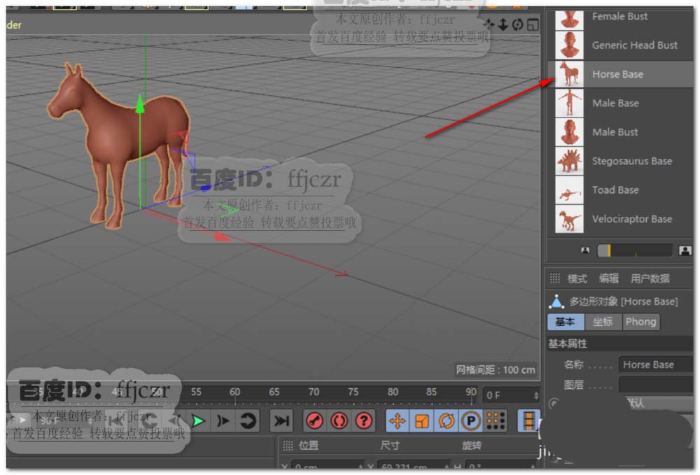Click the 位置 column header

tap(309, 446)
